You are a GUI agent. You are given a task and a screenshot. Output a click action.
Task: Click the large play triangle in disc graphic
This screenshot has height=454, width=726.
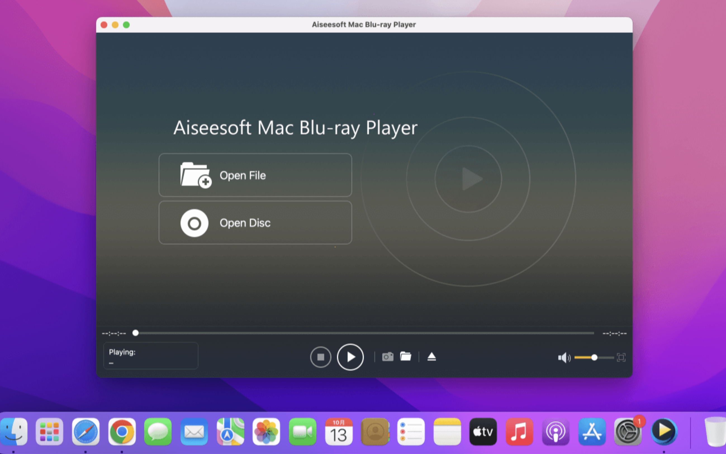click(472, 179)
